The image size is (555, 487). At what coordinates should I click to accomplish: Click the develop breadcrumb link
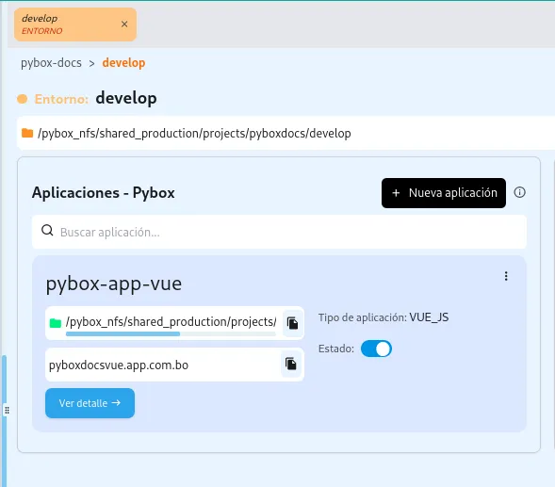[x=123, y=63]
